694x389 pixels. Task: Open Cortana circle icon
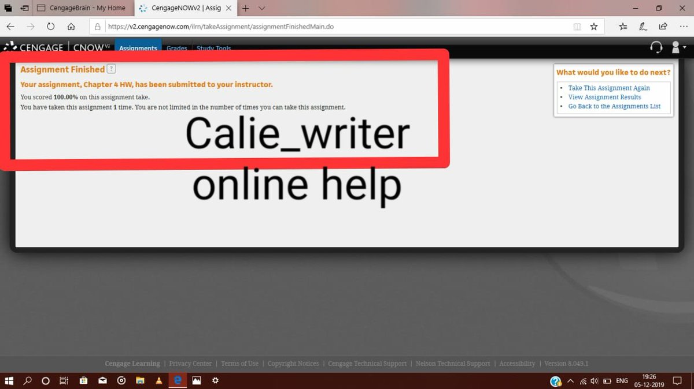tap(46, 381)
